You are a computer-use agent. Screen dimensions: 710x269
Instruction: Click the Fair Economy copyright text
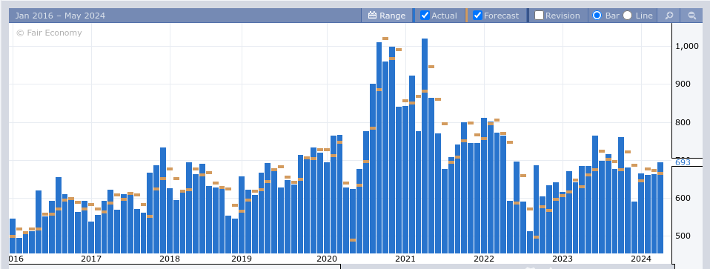pyautogui.click(x=49, y=33)
